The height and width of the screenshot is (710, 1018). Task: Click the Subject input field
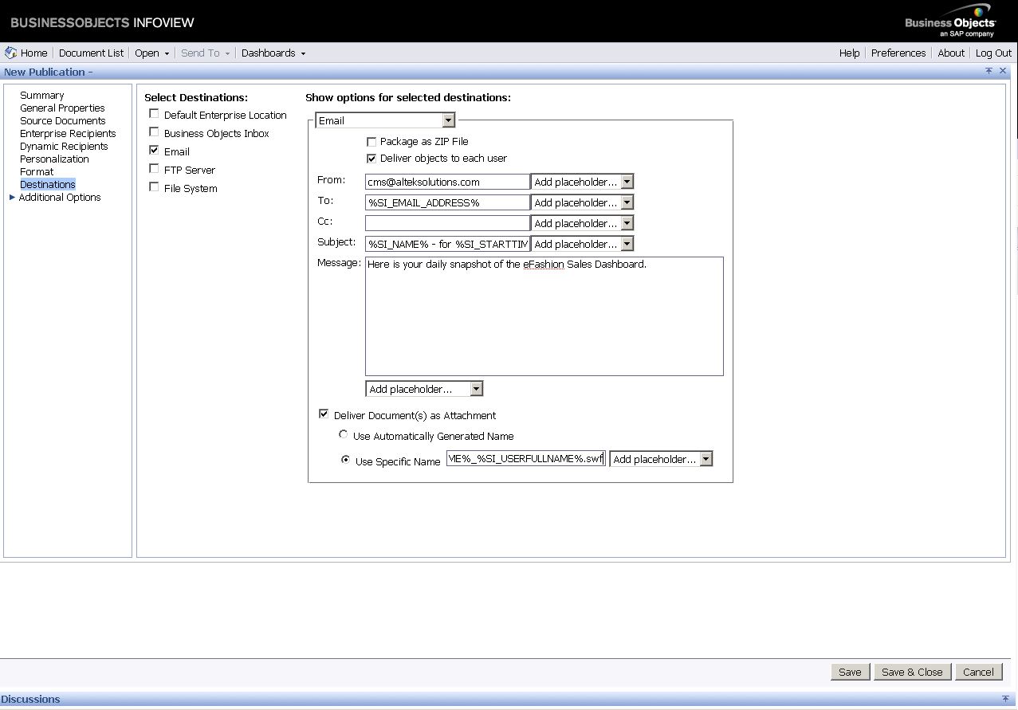tap(447, 244)
